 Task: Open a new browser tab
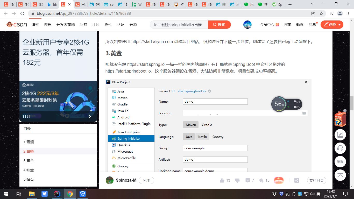point(290,4)
